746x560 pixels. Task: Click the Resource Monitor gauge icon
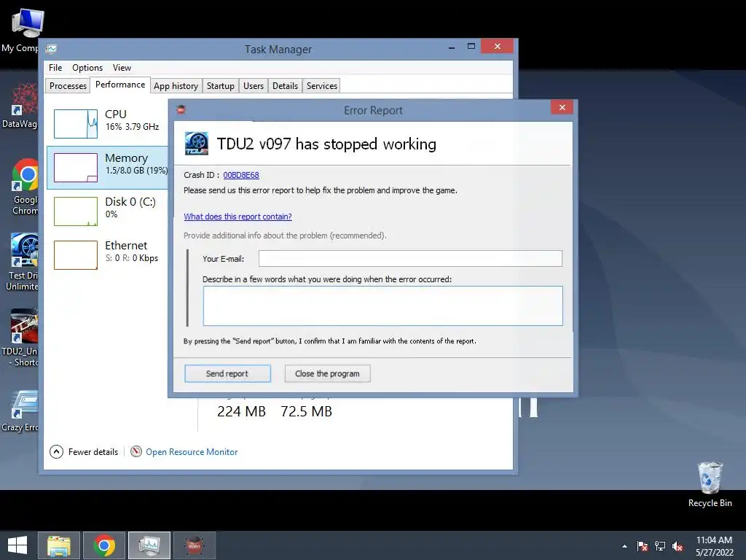136,451
